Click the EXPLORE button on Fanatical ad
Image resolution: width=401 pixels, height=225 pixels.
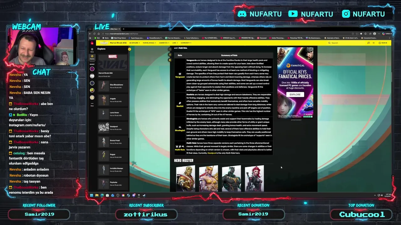click(x=295, y=94)
